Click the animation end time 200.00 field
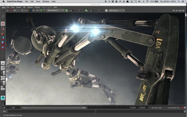 click(x=144, y=108)
